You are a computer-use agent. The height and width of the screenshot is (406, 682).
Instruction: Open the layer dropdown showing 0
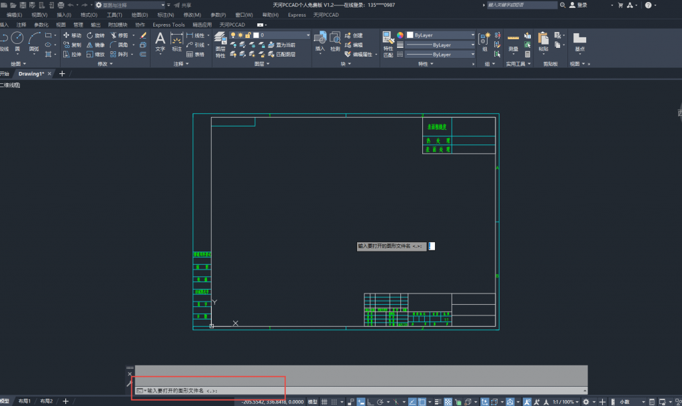[x=270, y=35]
